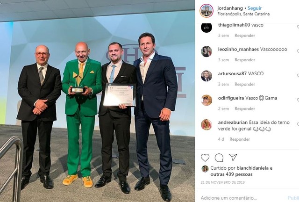Share post via the paper plane icon

(x=233, y=157)
